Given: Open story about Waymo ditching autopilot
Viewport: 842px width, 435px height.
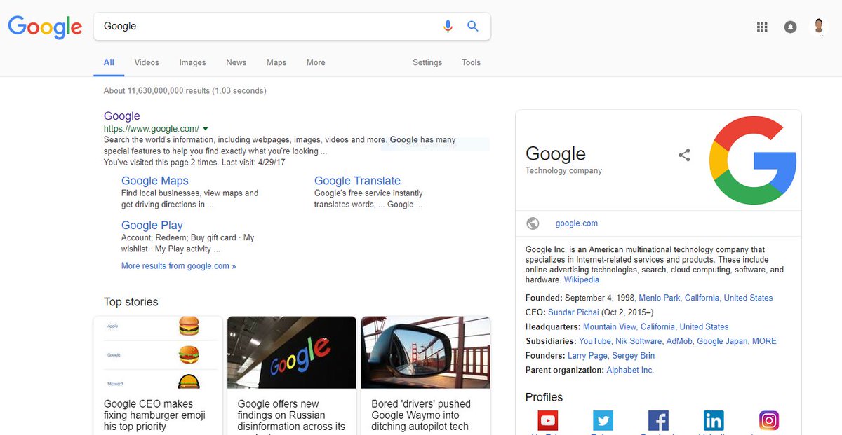Looking at the screenshot, I should pyautogui.click(x=421, y=415).
